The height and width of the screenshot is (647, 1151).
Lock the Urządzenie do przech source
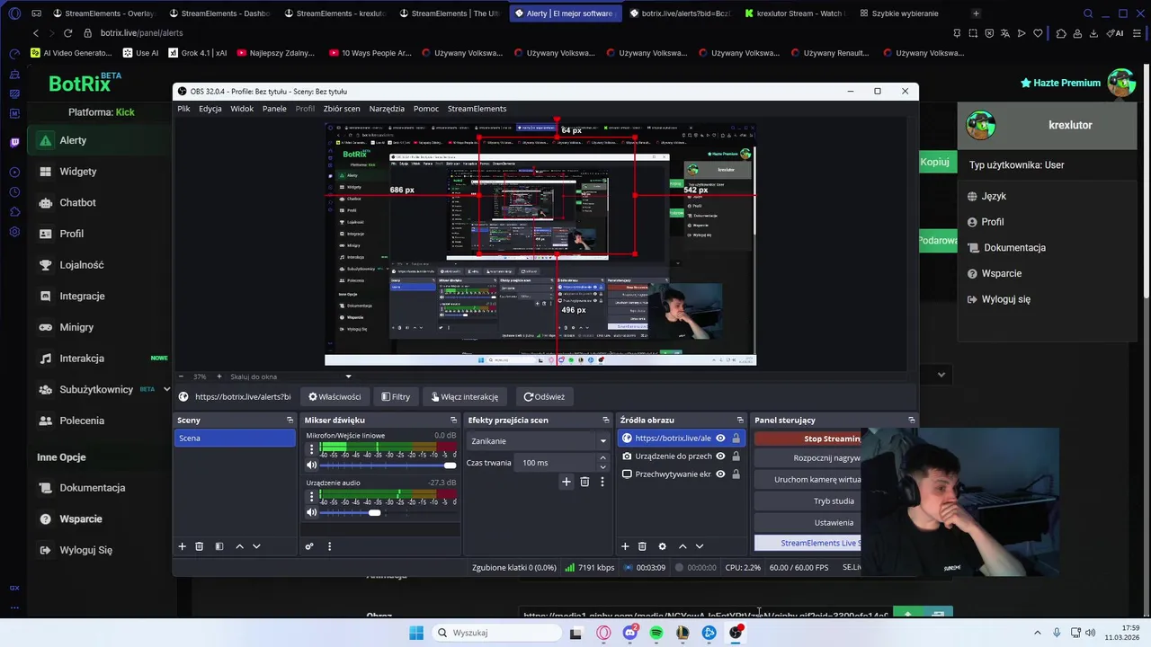coord(736,456)
